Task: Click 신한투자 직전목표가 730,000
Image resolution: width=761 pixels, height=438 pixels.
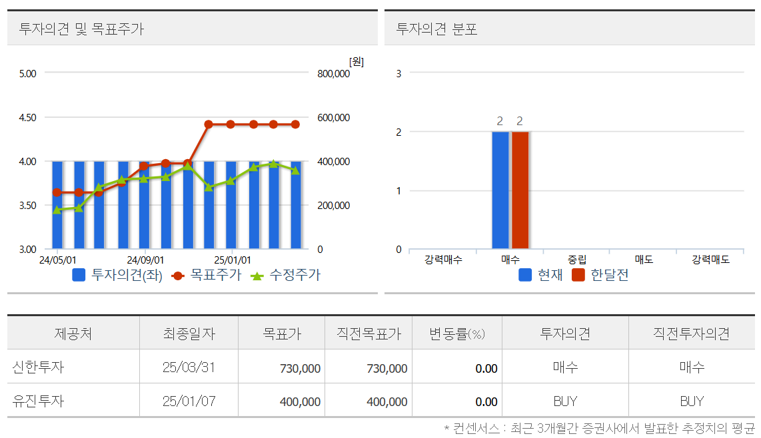Action: [x=386, y=369]
